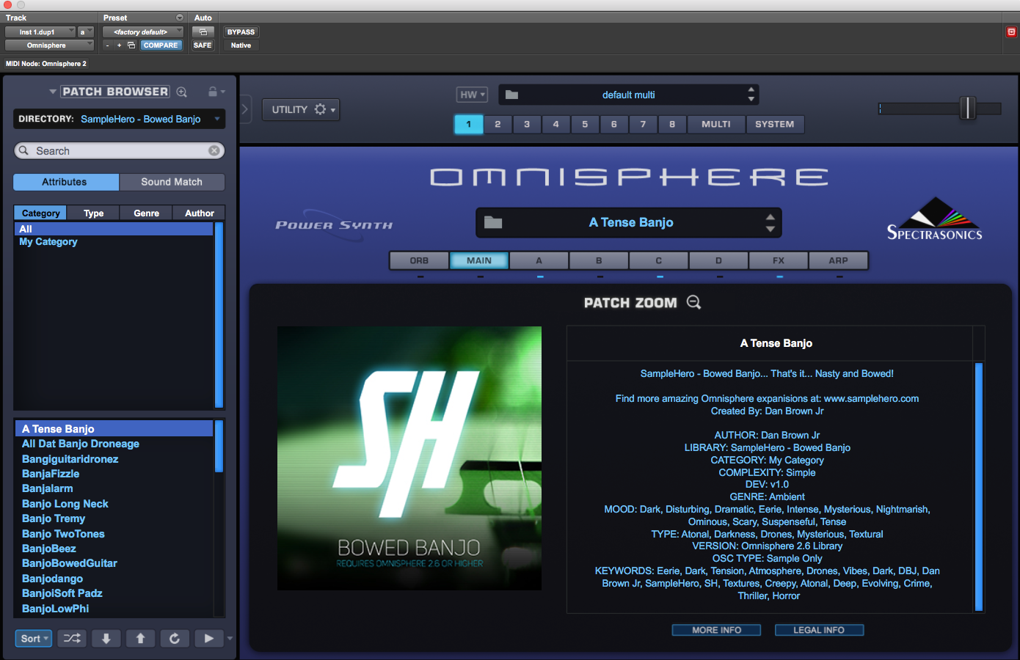Viewport: 1020px width, 660px height.
Task: Step down to next patch arrow
Action: coord(106,639)
